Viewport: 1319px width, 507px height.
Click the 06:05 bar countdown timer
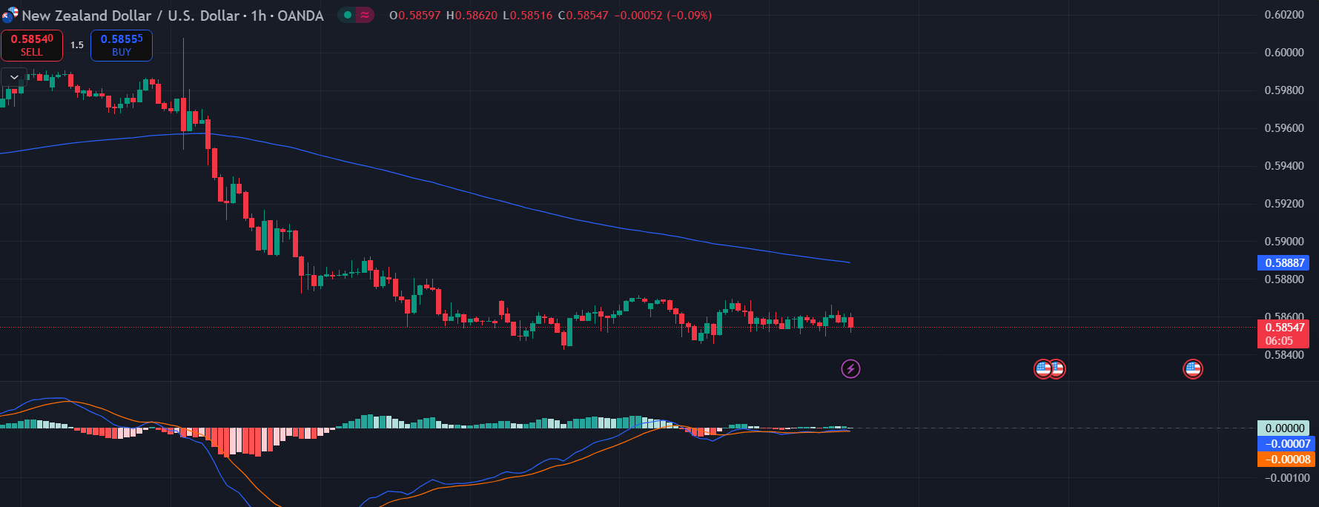click(1279, 341)
